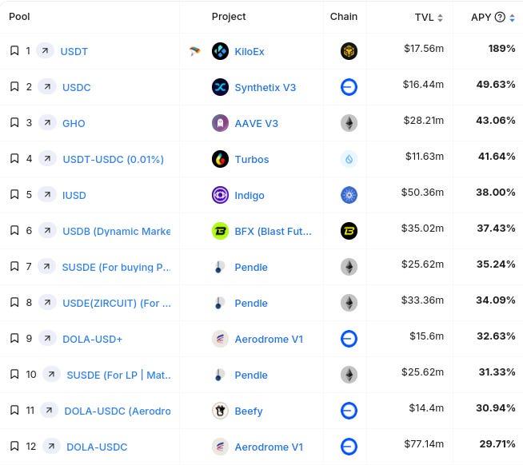Toggle bookmark on the IUSD pool
This screenshot has width=523, height=465.
[14, 195]
